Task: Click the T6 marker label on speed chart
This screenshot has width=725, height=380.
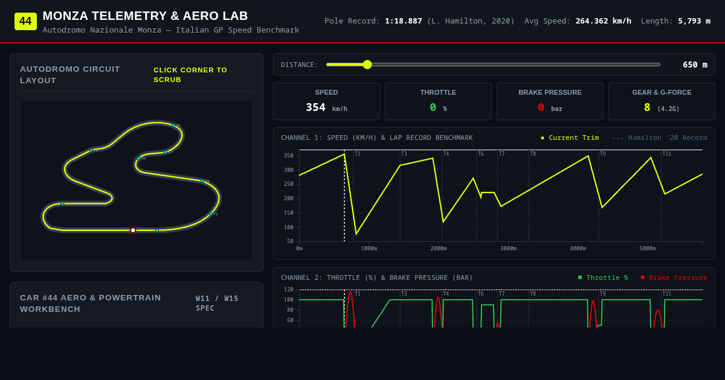Action: [480, 154]
